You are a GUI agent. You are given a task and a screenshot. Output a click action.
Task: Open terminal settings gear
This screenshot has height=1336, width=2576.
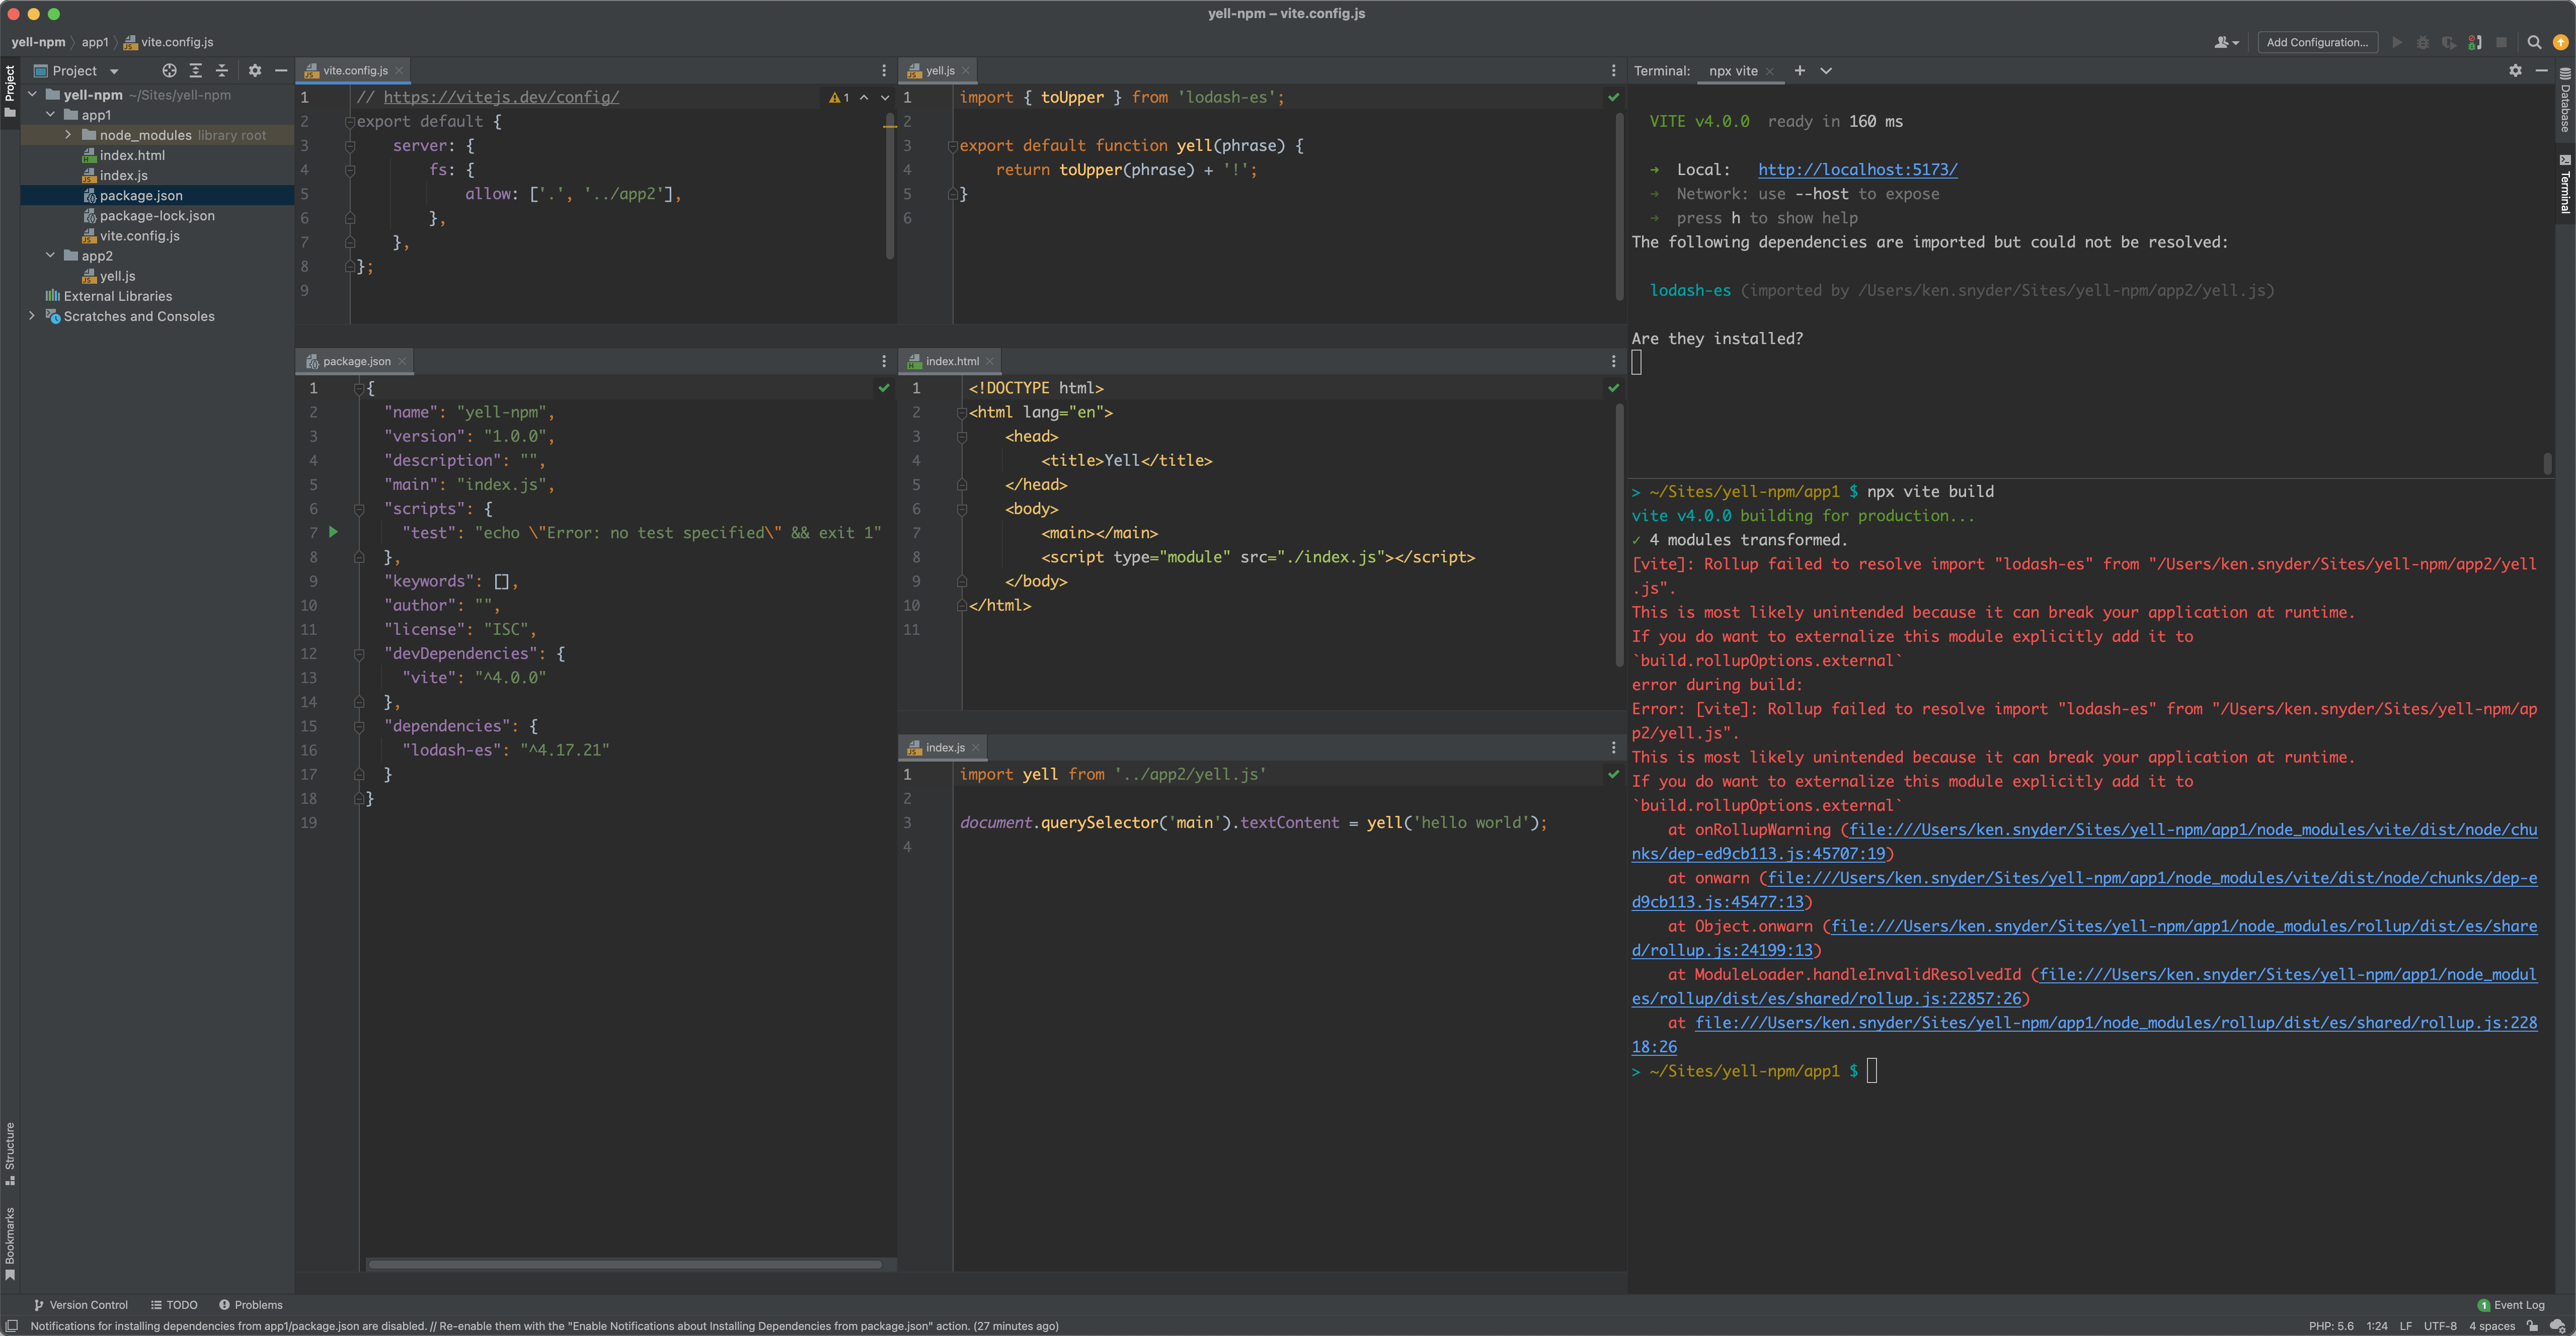[x=2516, y=71]
